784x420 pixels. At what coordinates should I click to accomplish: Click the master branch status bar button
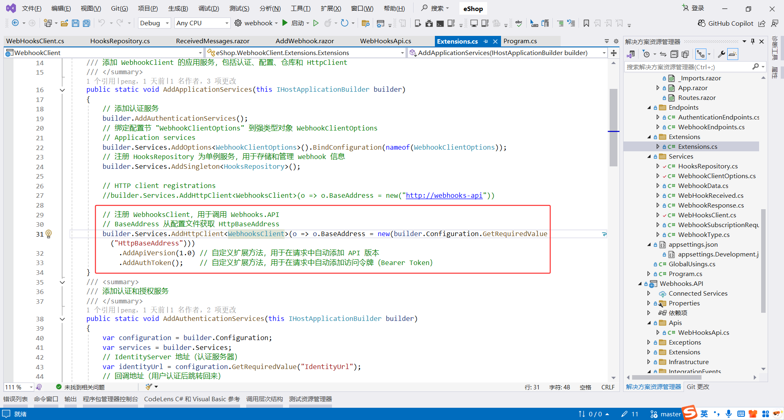tap(666, 414)
